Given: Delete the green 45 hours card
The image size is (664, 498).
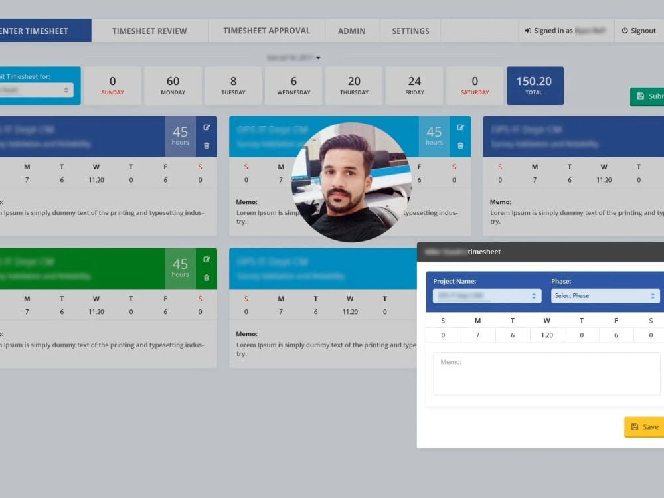Looking at the screenshot, I should coord(207,278).
